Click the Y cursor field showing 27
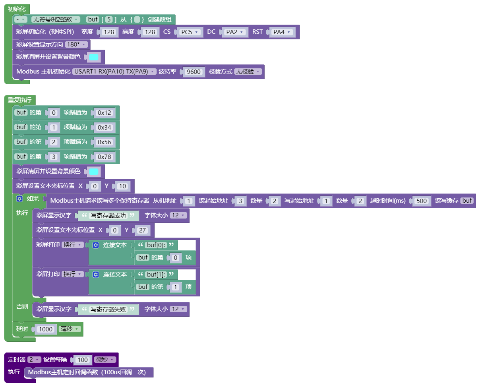 coord(142,230)
